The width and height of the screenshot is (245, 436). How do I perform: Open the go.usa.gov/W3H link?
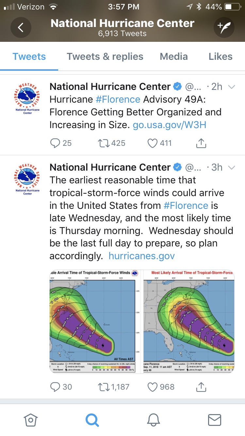[x=170, y=125]
